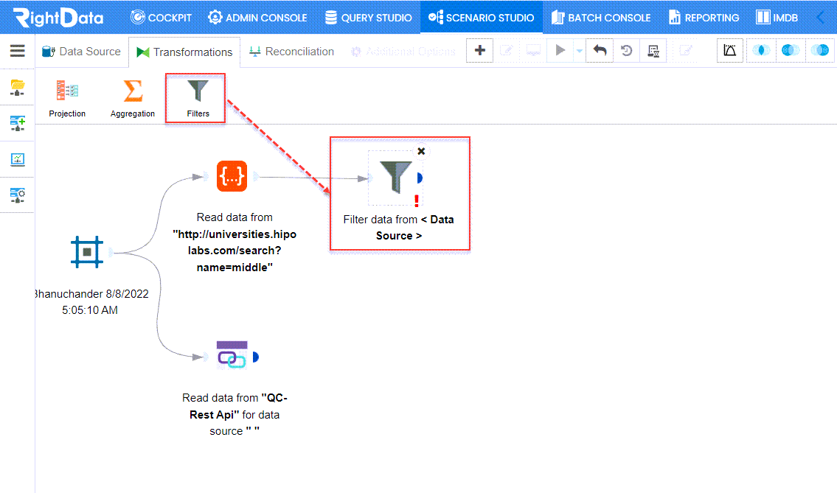The width and height of the screenshot is (837, 493).
Task: Click the add scenario sidebar icon
Action: click(x=17, y=123)
